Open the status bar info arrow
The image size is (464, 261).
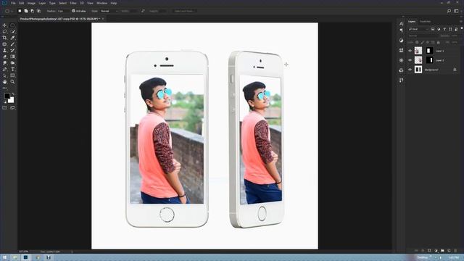pyautogui.click(x=72, y=252)
